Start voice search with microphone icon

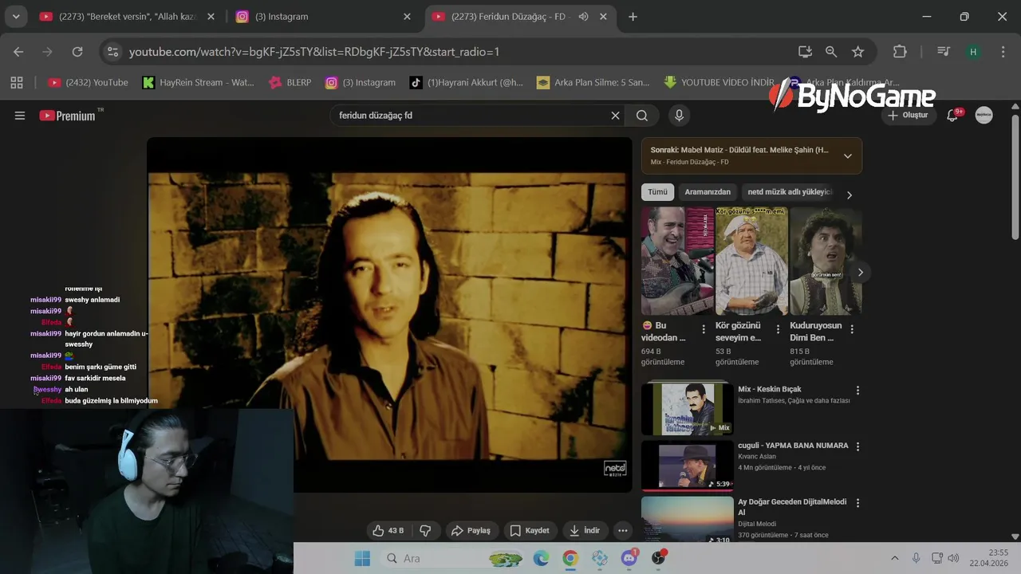[680, 116]
